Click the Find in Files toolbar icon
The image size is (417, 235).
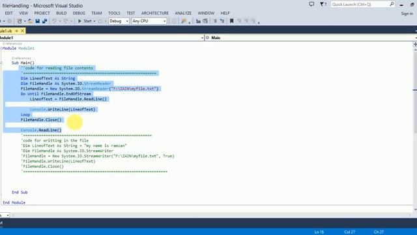click(x=184, y=21)
